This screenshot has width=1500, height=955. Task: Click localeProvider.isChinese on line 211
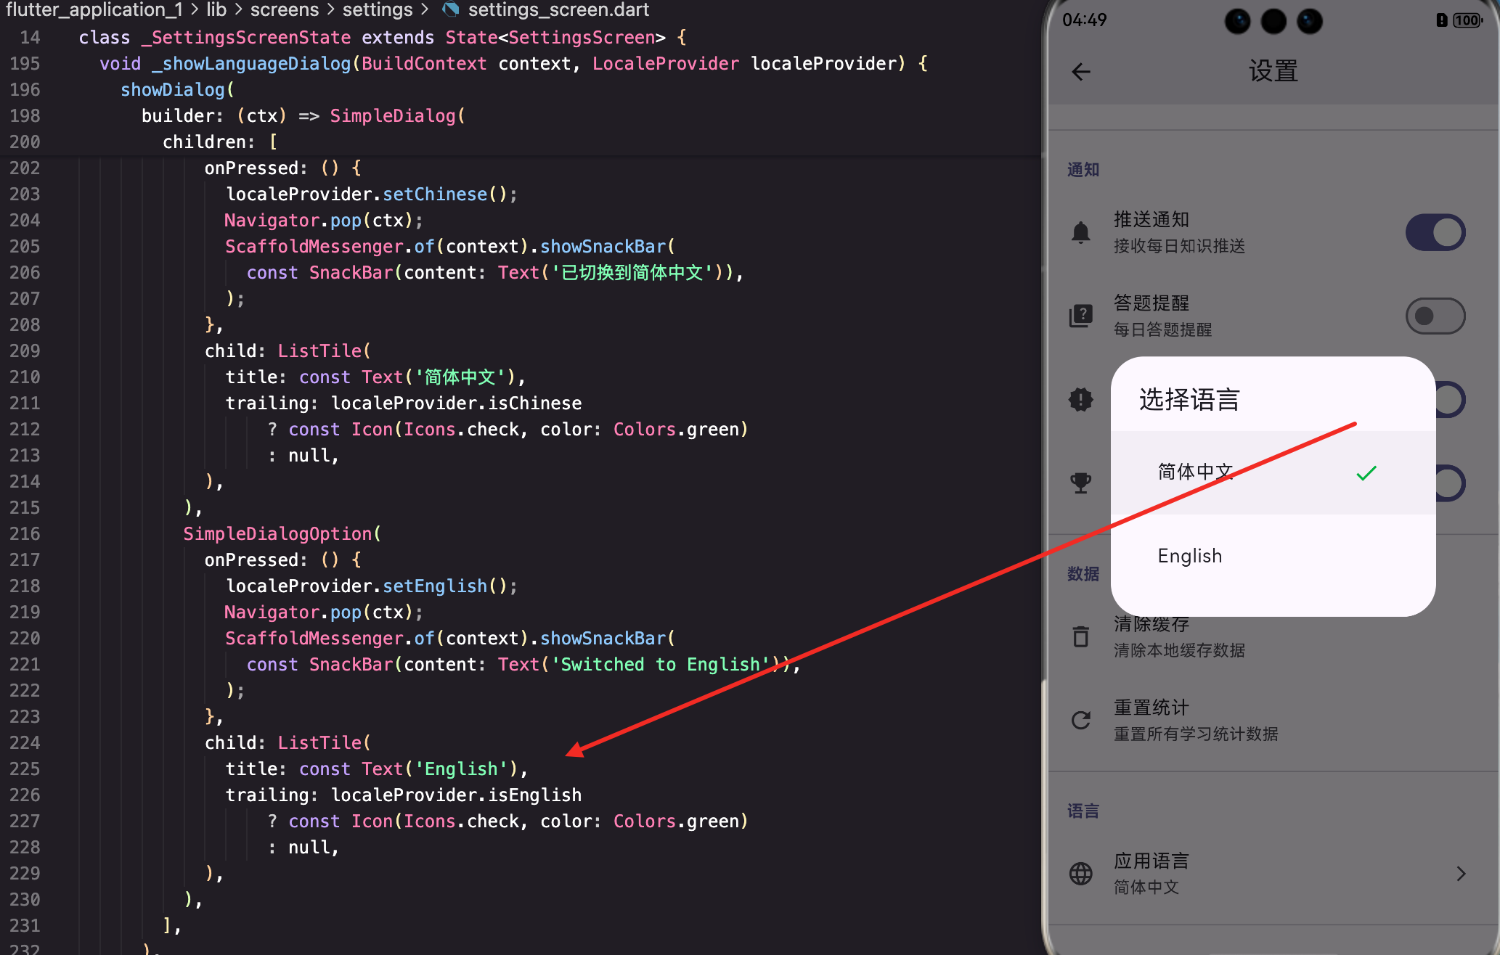pyautogui.click(x=456, y=403)
